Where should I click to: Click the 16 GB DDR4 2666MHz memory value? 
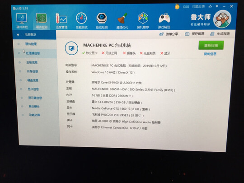coord(112,96)
